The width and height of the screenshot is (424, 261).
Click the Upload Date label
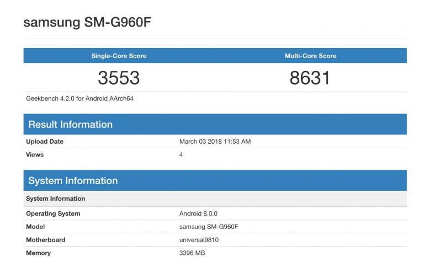45,142
